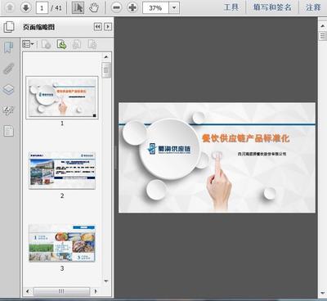The image size is (327, 301).
Task: Go to previous page with up arrow
Action: click(x=10, y=7)
